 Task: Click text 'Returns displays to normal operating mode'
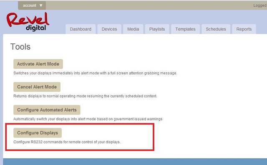pos(50,96)
